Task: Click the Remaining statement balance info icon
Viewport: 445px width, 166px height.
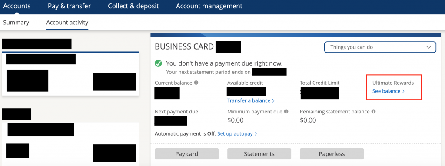Action: click(x=373, y=112)
